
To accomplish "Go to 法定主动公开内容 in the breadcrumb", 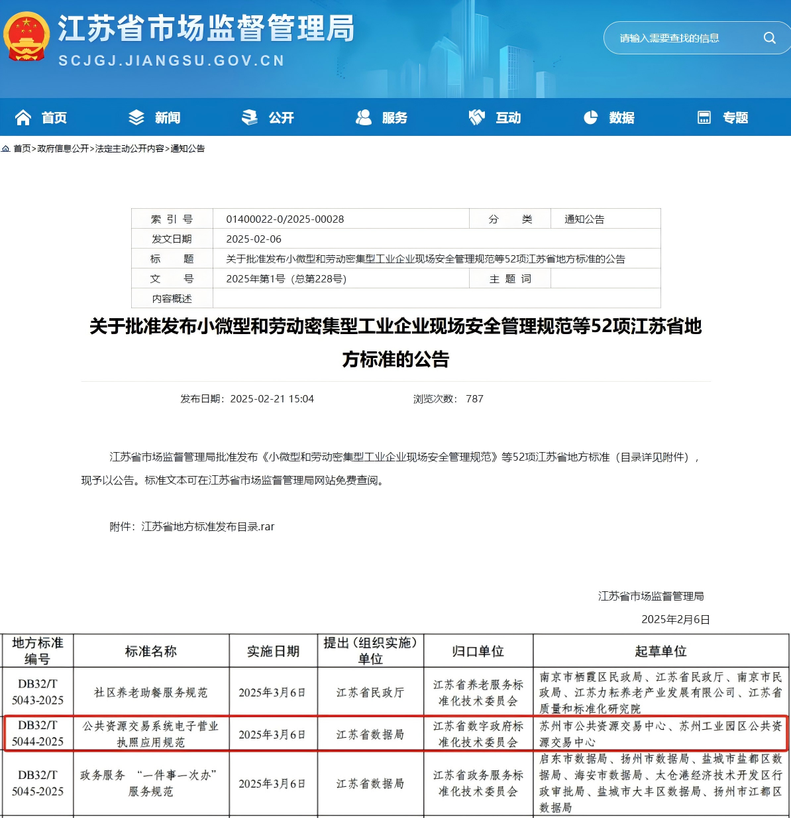I will (130, 148).
